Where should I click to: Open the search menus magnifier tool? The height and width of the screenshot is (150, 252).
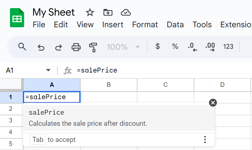[22, 47]
